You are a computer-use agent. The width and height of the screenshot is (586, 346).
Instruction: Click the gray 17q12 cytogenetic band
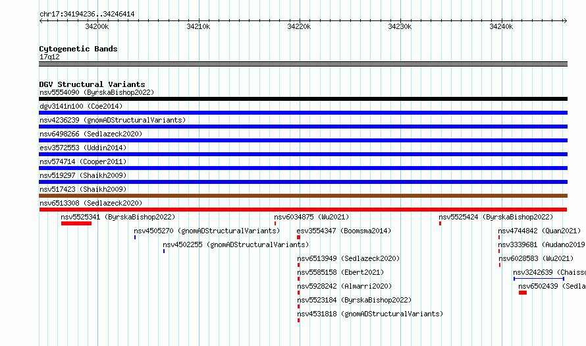[x=303, y=64]
